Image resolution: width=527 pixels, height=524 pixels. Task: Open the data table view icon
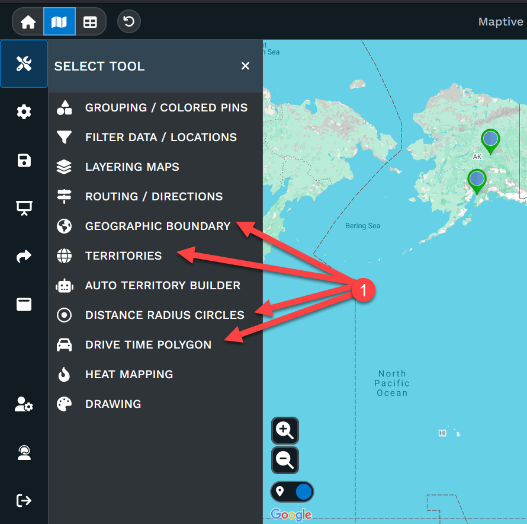(90, 22)
